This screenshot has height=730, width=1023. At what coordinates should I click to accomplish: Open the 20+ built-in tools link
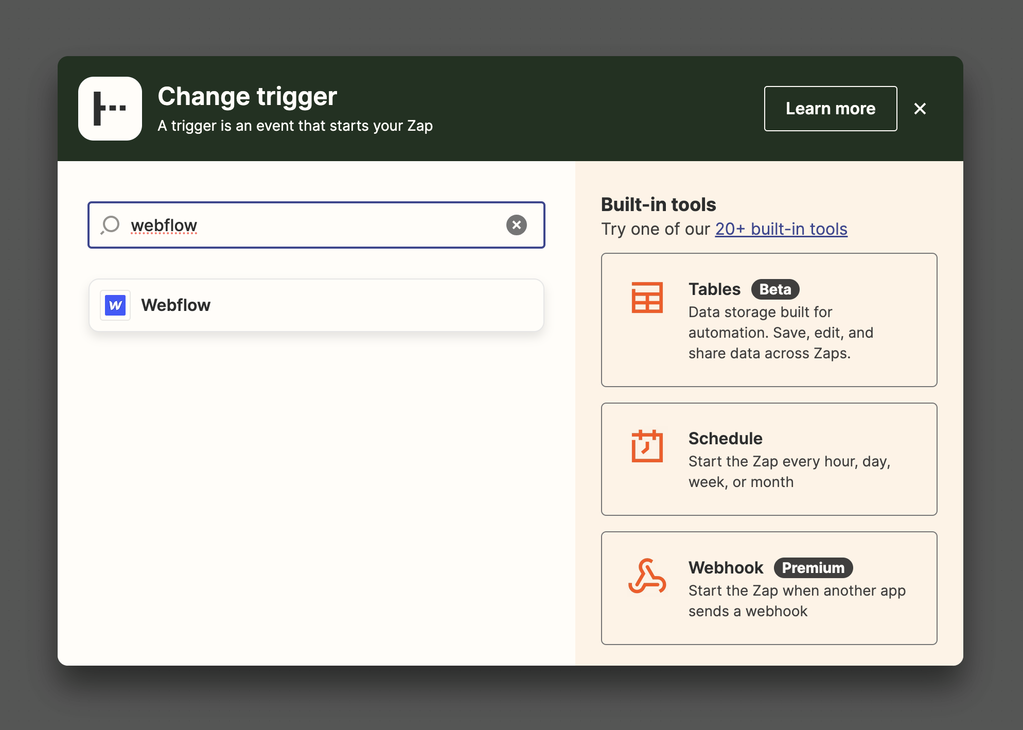(781, 229)
